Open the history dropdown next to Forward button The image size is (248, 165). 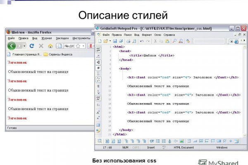(x=24, y=46)
